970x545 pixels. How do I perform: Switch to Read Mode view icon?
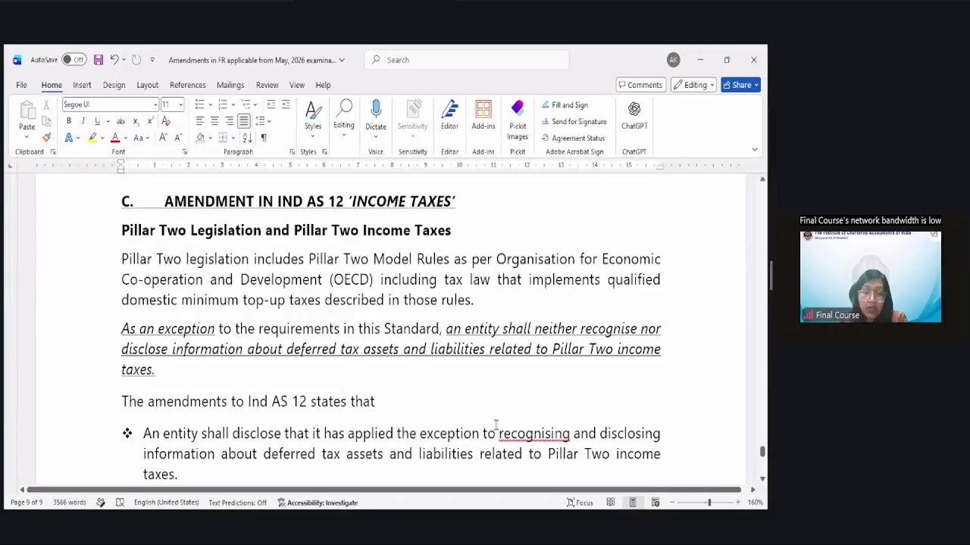click(610, 503)
